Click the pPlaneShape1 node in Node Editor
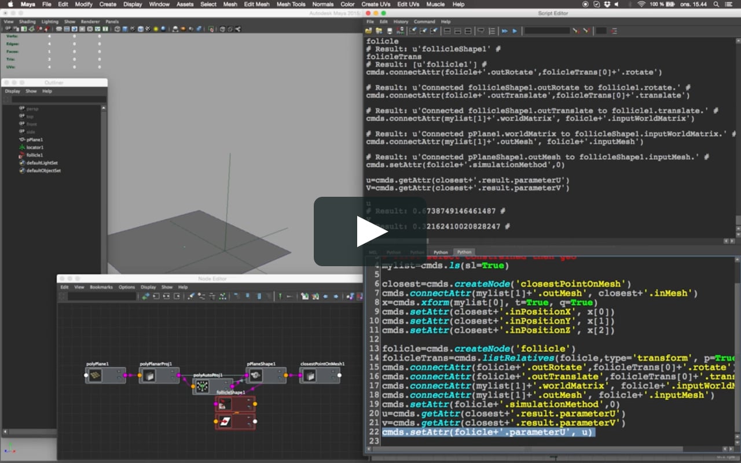This screenshot has width=741, height=463. point(255,376)
